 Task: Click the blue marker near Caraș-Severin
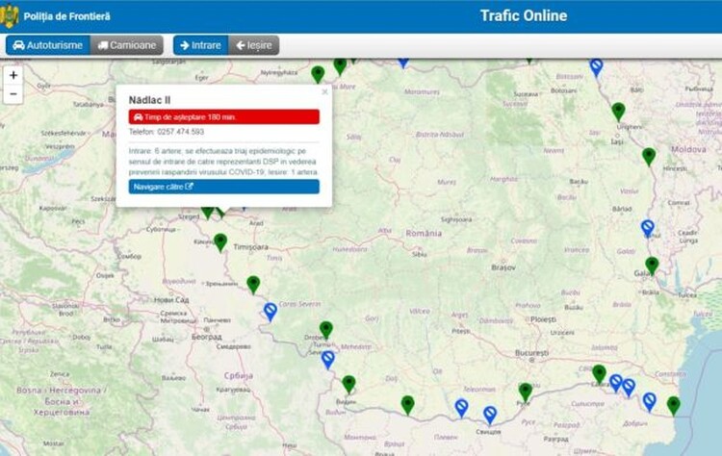coord(271,311)
